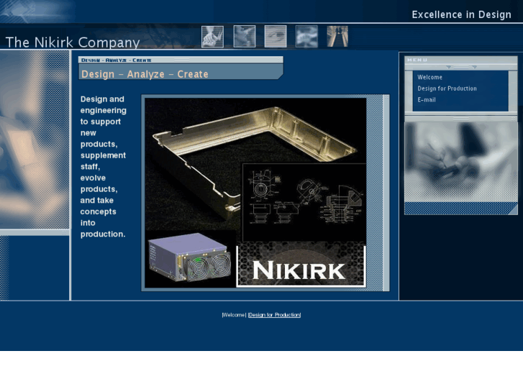The image size is (523, 392).
Task: Click the Design and engineering paragraph text
Action: click(x=103, y=166)
